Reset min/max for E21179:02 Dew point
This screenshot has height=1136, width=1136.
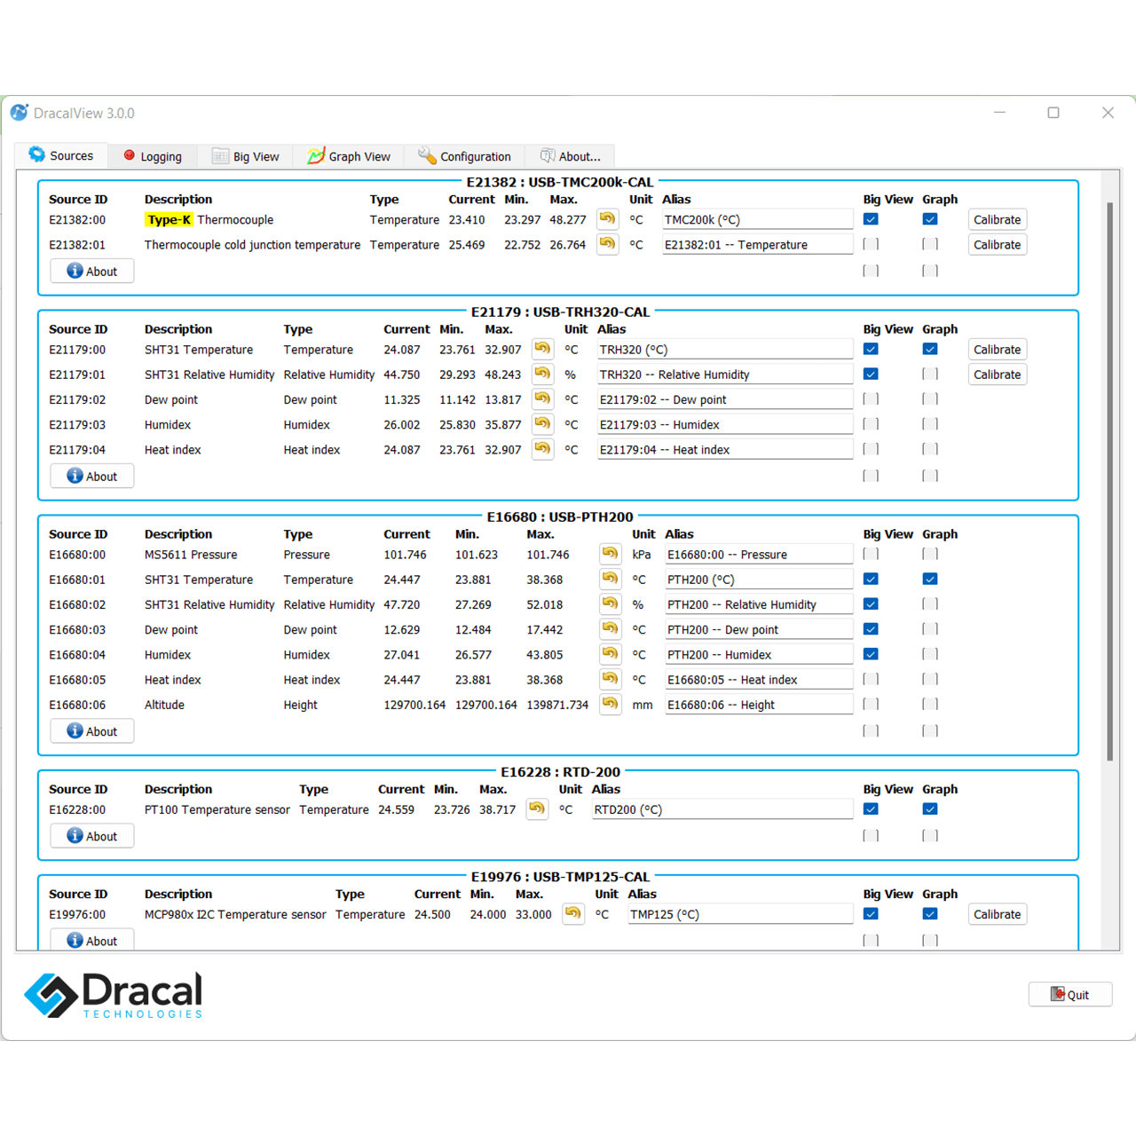(x=542, y=398)
